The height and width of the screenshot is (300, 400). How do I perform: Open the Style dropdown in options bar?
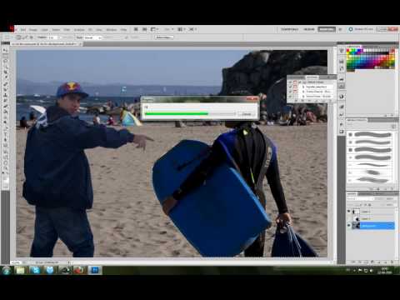[x=92, y=37]
